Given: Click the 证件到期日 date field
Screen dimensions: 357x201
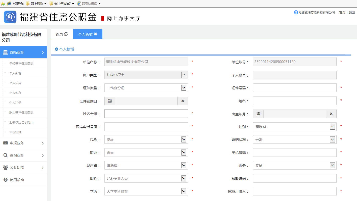Looking at the screenshot, I should pos(146,101).
